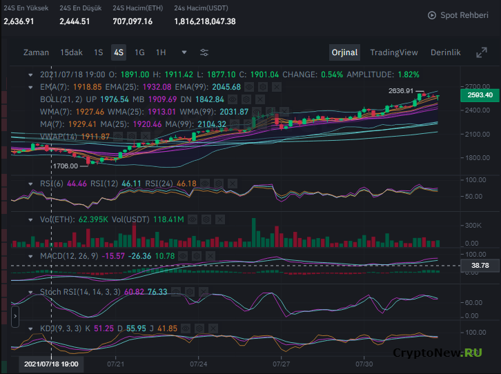Click the 24S En Yüksek value 2,636.91
This screenshot has width=501, height=374.
[x=19, y=21]
